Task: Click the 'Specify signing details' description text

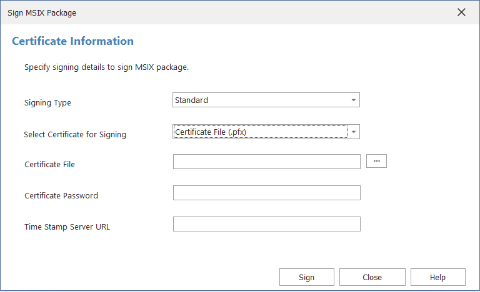Action: point(106,67)
